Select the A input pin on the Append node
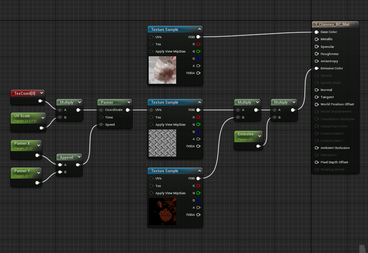The width and height of the screenshot is (368, 253). (x=60, y=165)
